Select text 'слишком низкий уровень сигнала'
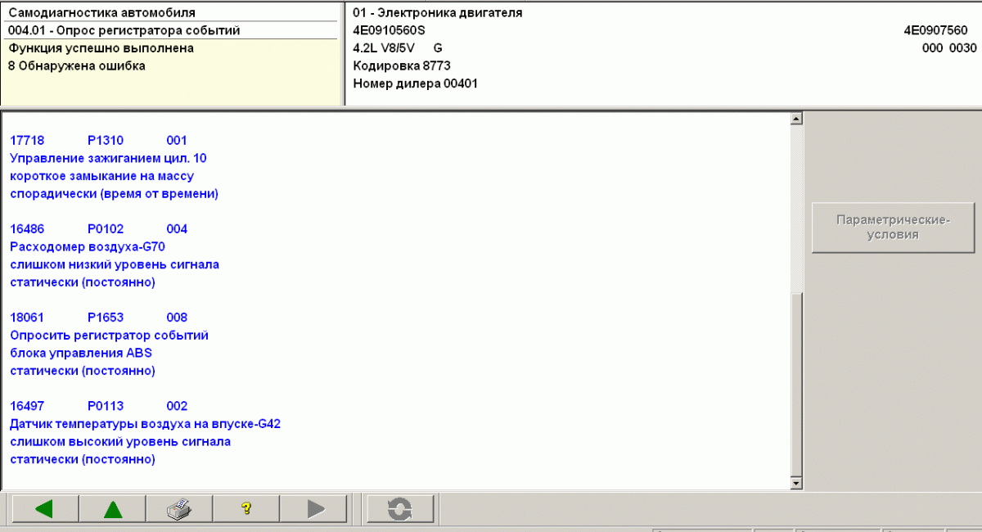 click(115, 265)
